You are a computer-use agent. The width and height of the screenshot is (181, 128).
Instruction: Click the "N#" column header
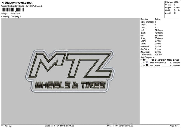click(144, 60)
